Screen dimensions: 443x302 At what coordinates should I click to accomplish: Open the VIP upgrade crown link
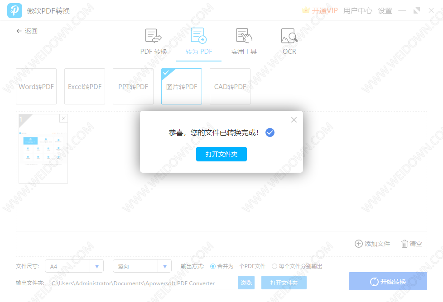[320, 11]
